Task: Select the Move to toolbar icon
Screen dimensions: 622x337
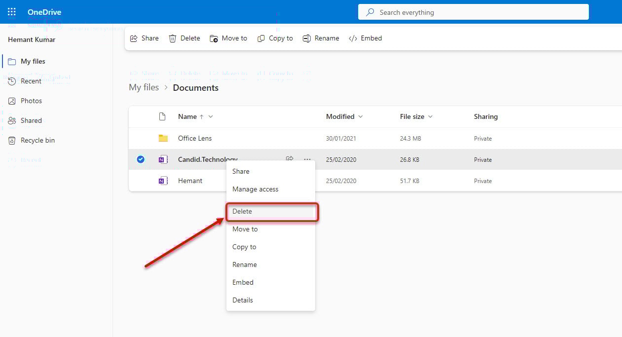Action: click(228, 38)
